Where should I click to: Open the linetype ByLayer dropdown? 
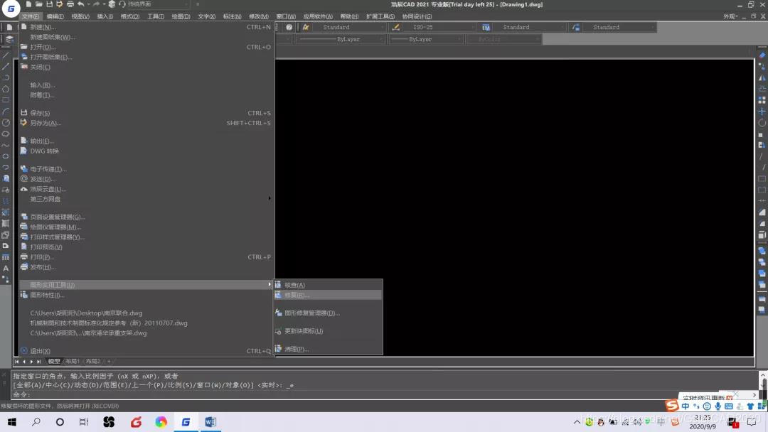(340, 39)
